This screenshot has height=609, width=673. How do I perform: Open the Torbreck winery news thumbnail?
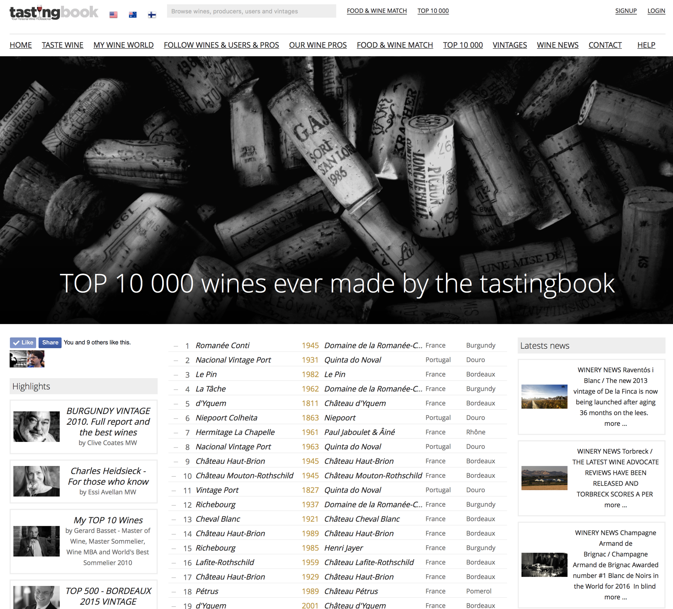point(544,478)
